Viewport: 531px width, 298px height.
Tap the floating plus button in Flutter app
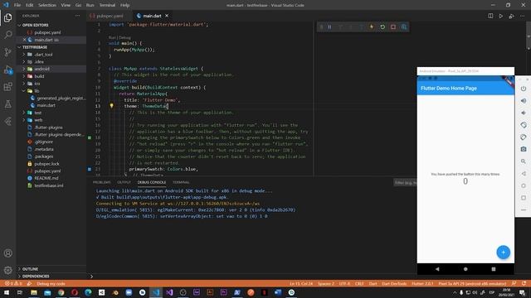coord(503,252)
